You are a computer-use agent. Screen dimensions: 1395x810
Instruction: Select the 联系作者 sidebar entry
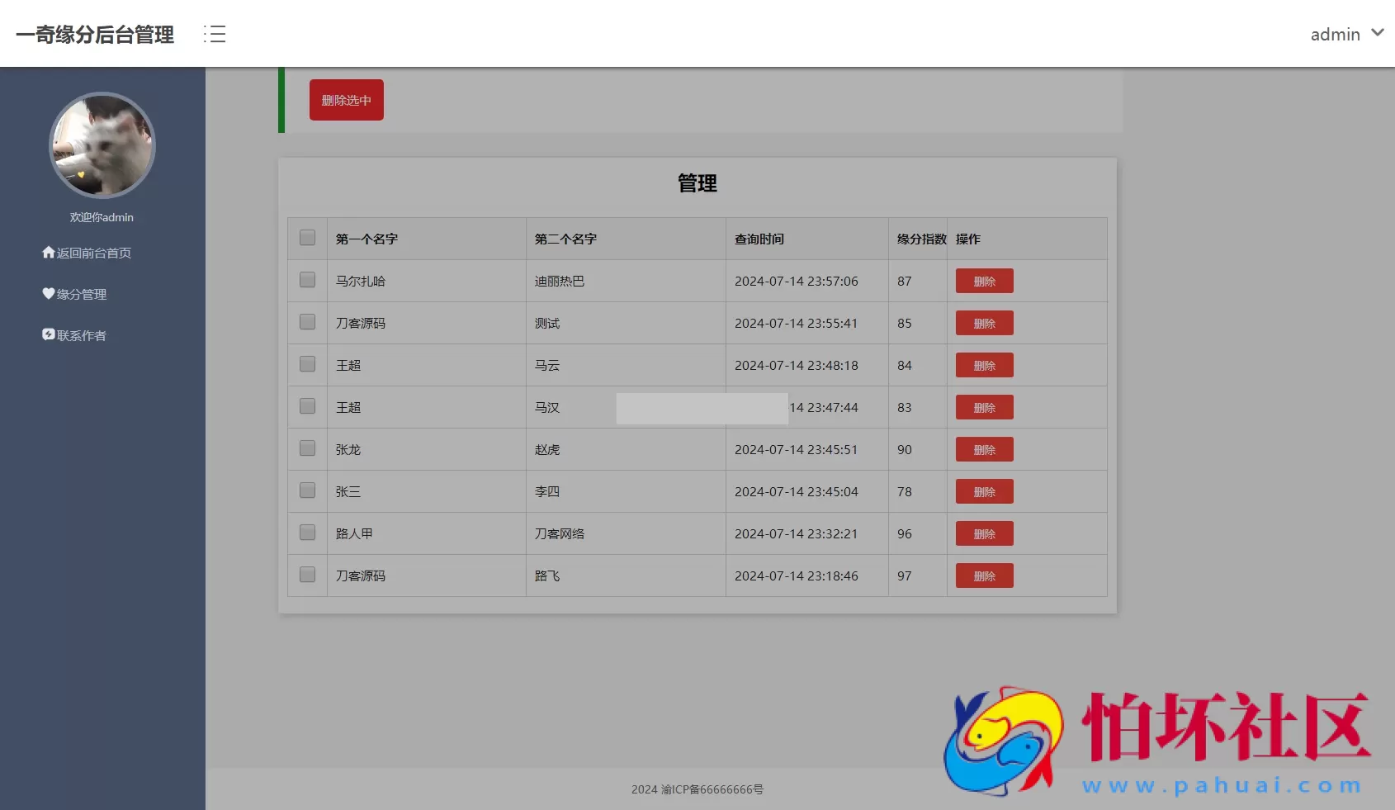click(80, 334)
